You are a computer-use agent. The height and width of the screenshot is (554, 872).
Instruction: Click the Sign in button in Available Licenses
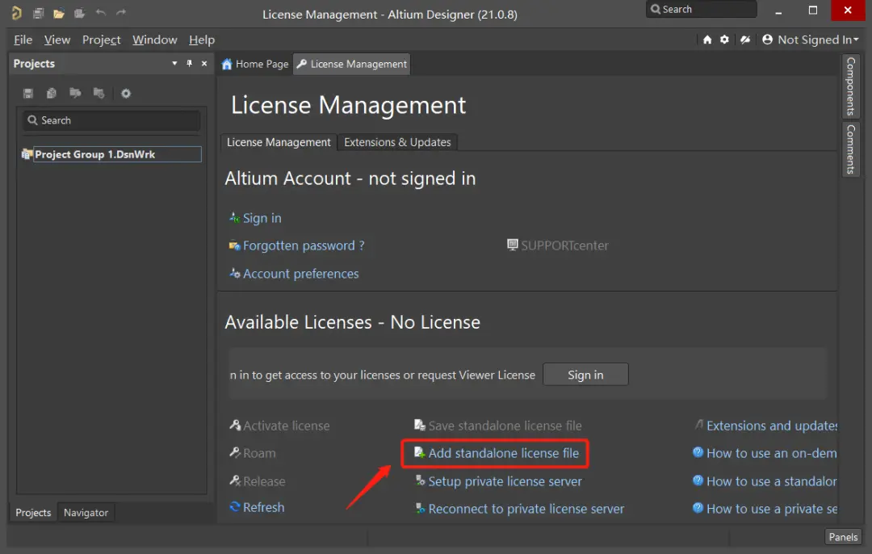(585, 375)
